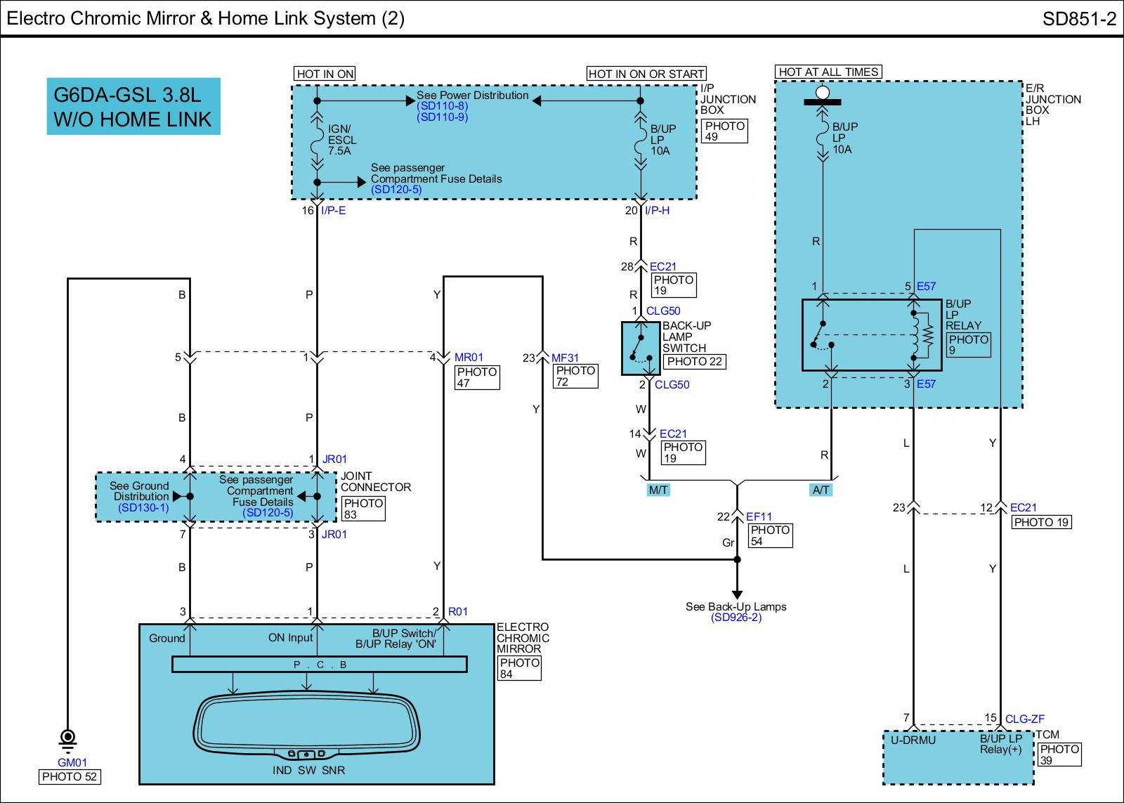Viewport: 1124px width, 803px height.
Task: Select the M/T branch label
Action: pyautogui.click(x=658, y=490)
